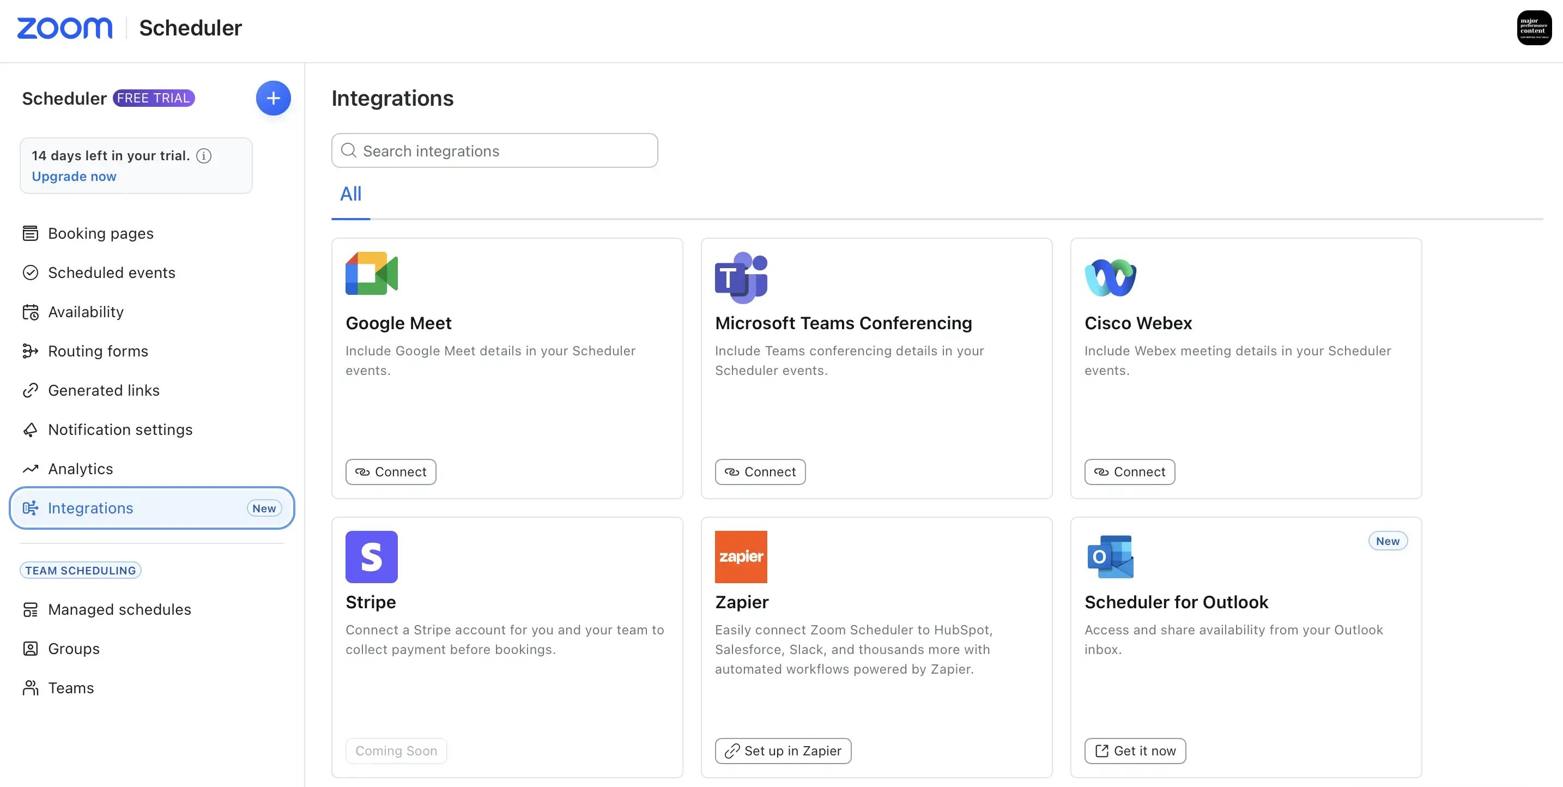Click the Analytics chart icon
This screenshot has height=787, width=1563.
(31, 469)
